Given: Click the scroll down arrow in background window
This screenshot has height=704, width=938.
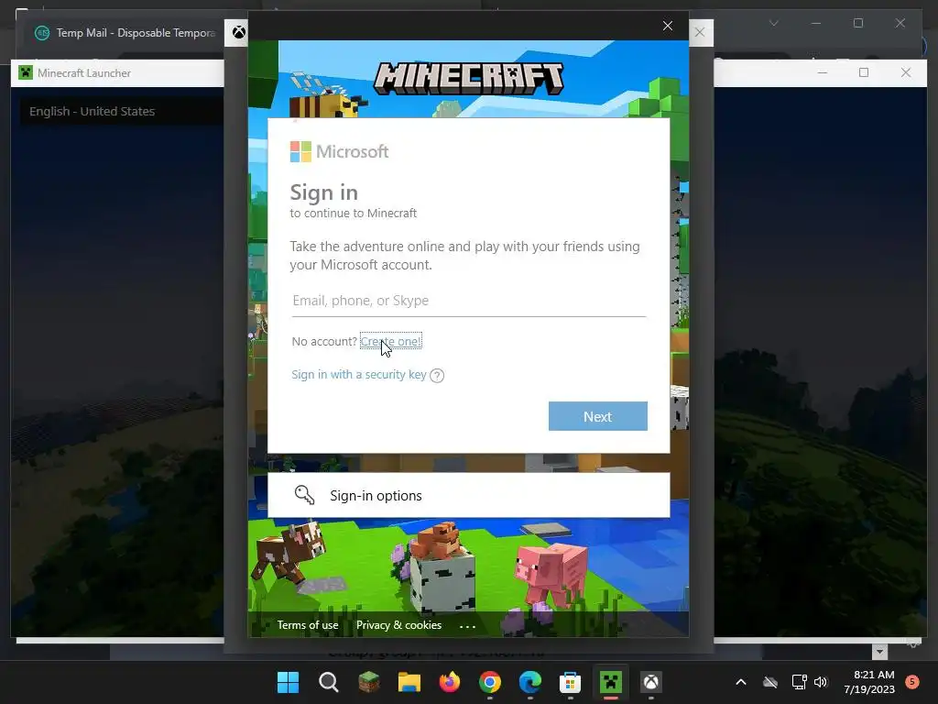Looking at the screenshot, I should pyautogui.click(x=879, y=652).
